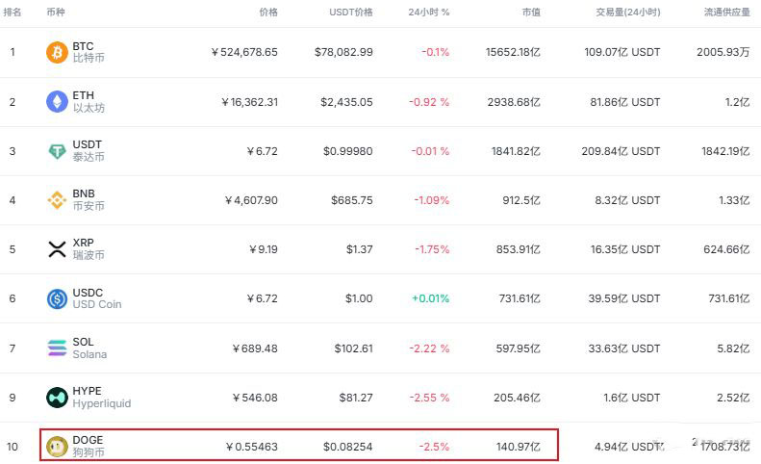The image size is (761, 464).
Task: Select ETH price ¥16,362.31
Action: tap(249, 102)
